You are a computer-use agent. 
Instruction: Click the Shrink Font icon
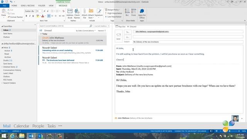coord(48,11)
